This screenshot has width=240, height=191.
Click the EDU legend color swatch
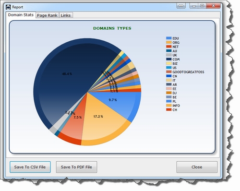pyautogui.click(x=169, y=38)
